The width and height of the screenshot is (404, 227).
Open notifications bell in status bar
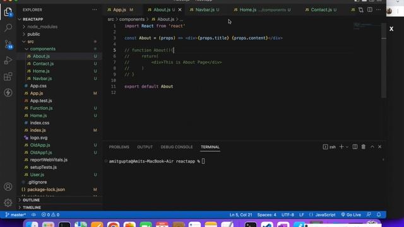[x=379, y=214]
